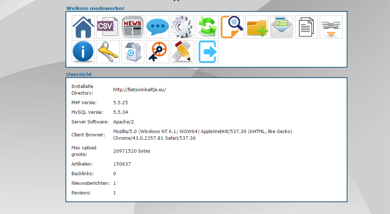Click the 'Overzicht' section heading
The width and height of the screenshot is (390, 214).
79,74
